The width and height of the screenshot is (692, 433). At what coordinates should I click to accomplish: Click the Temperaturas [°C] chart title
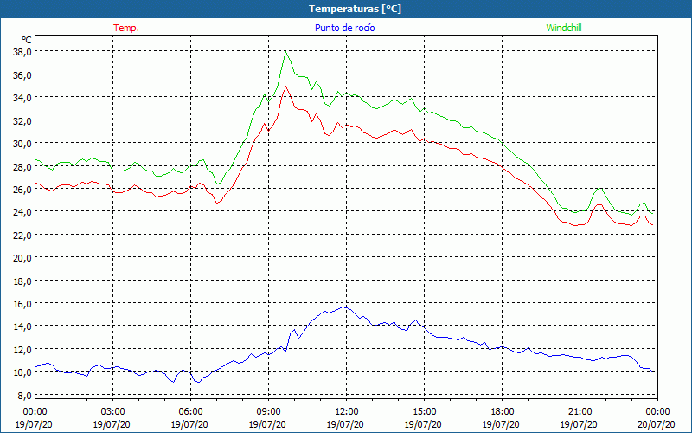[355, 9]
